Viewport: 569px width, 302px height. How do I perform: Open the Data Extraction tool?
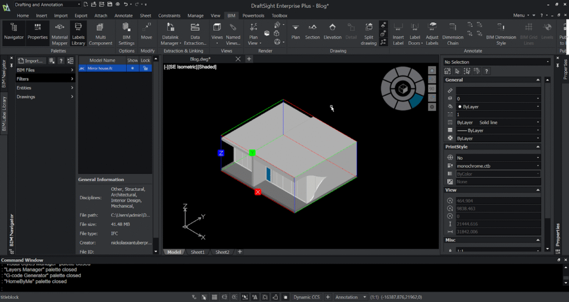[195, 33]
